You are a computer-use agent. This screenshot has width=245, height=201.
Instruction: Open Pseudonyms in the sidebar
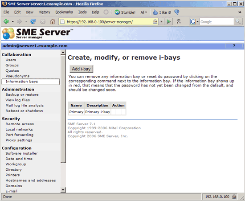(x=17, y=76)
